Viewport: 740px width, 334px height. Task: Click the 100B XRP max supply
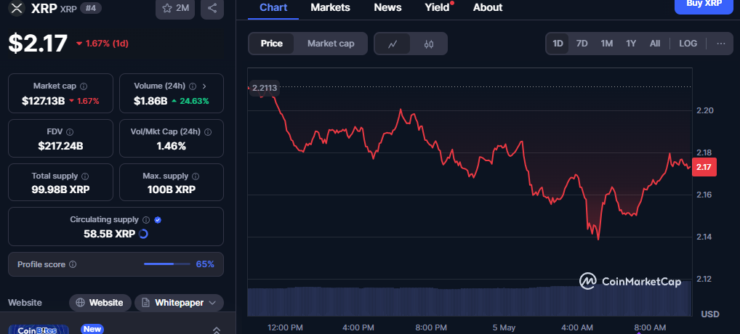[x=171, y=190]
